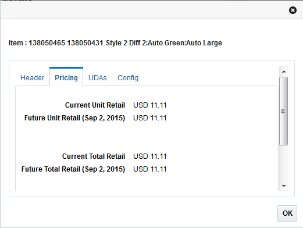Image resolution: width=303 pixels, height=228 pixels.
Task: Select the Pricing tab
Action: (x=66, y=77)
